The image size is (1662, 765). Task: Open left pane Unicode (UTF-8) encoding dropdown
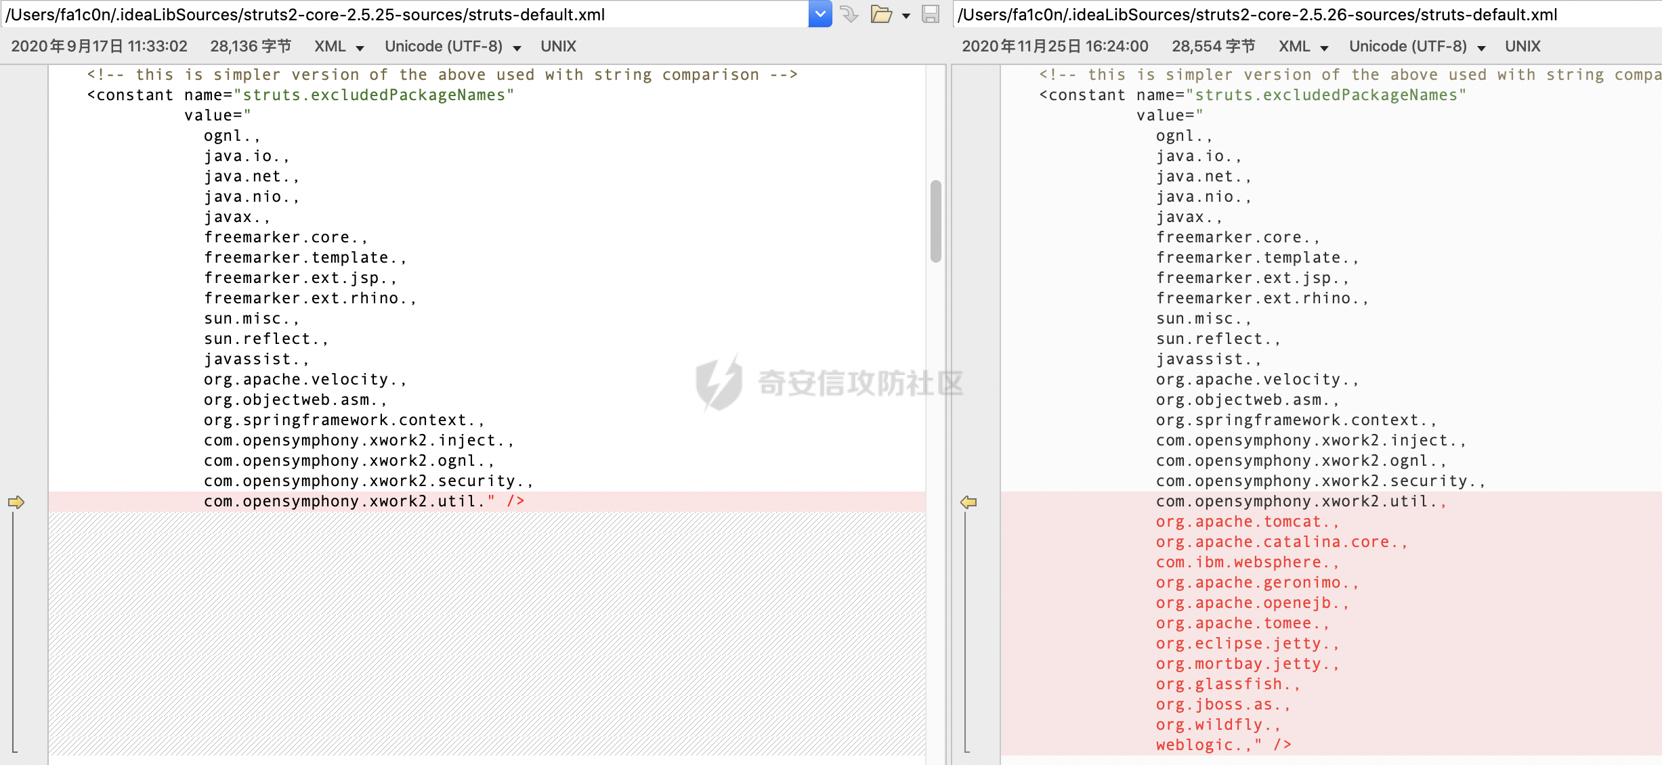coord(453,47)
